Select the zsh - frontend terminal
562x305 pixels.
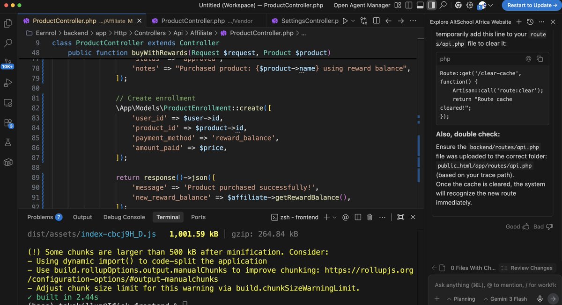tap(296, 217)
